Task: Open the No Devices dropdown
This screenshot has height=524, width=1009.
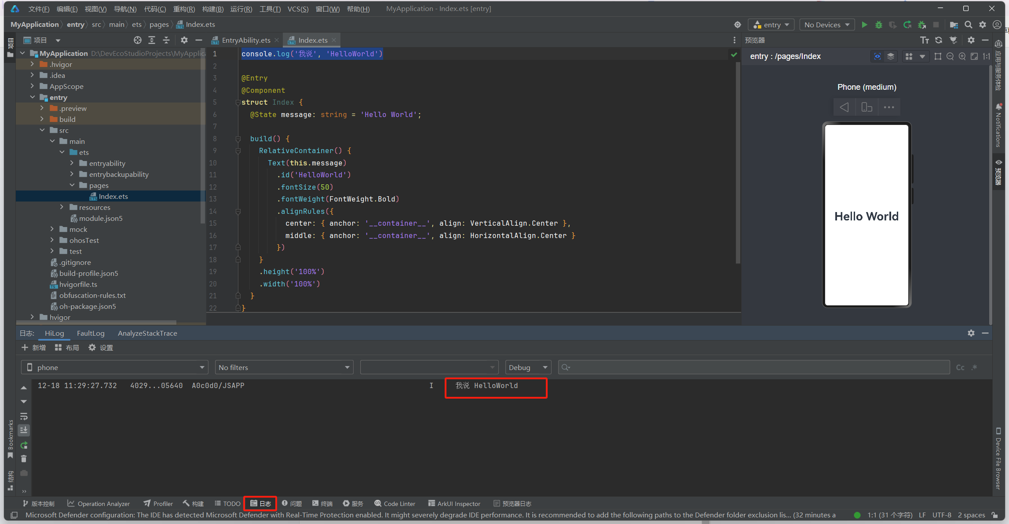Action: point(826,25)
